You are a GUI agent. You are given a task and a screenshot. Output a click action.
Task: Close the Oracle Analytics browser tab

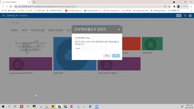pyautogui.click(x=29, y=2)
